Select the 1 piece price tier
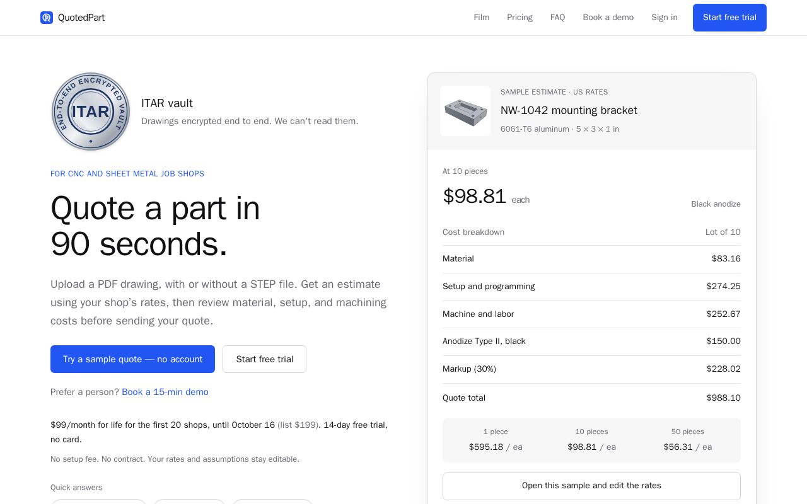The height and width of the screenshot is (504, 807). coord(496,440)
